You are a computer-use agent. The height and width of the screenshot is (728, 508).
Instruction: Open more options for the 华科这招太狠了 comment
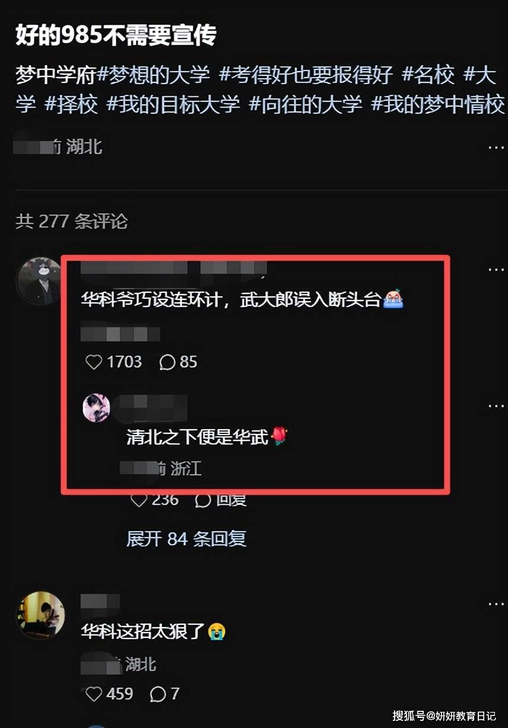496,604
